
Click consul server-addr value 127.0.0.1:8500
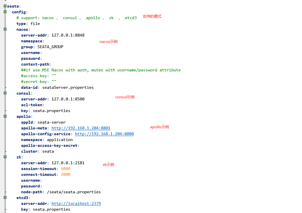[x=68, y=99]
